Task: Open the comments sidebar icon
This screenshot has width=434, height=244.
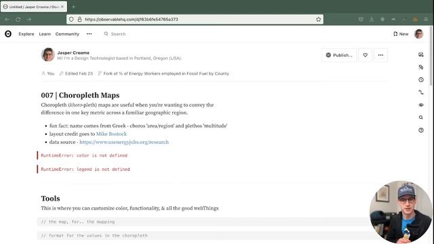Action: coord(421,54)
